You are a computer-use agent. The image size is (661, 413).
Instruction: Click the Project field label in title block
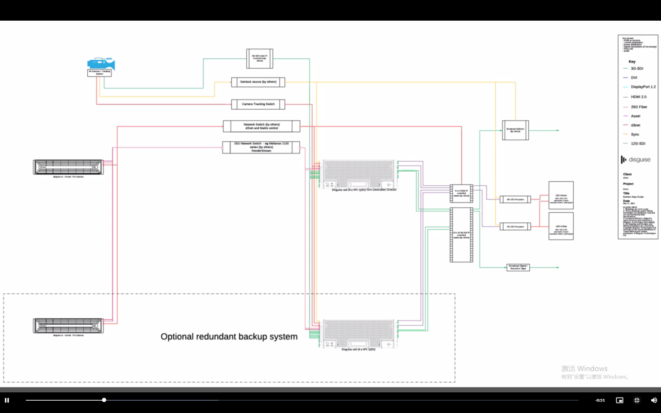tap(628, 184)
